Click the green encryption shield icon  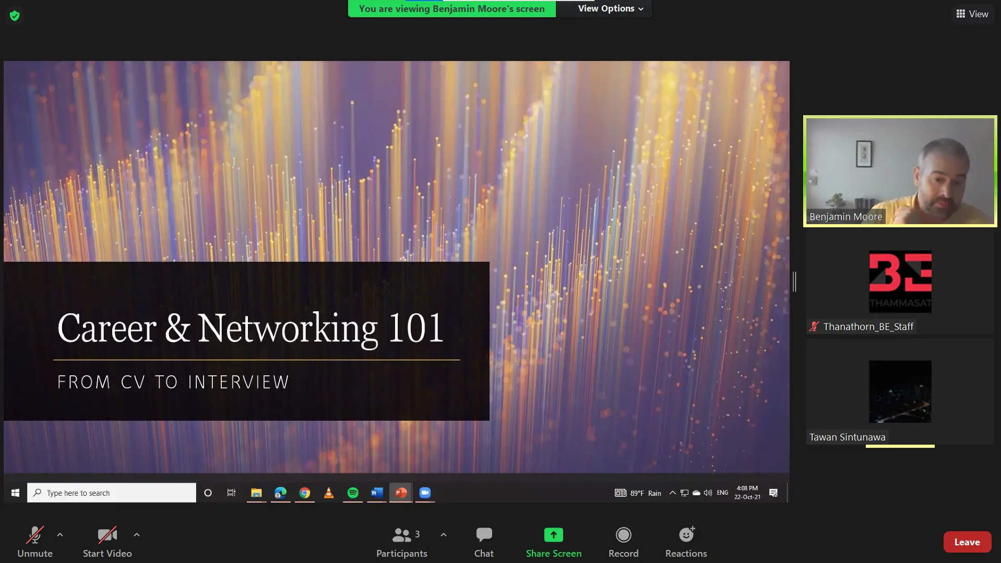pyautogui.click(x=15, y=16)
